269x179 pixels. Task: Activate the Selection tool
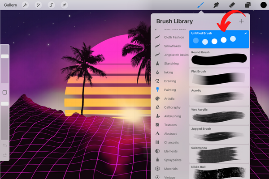click(x=52, y=5)
